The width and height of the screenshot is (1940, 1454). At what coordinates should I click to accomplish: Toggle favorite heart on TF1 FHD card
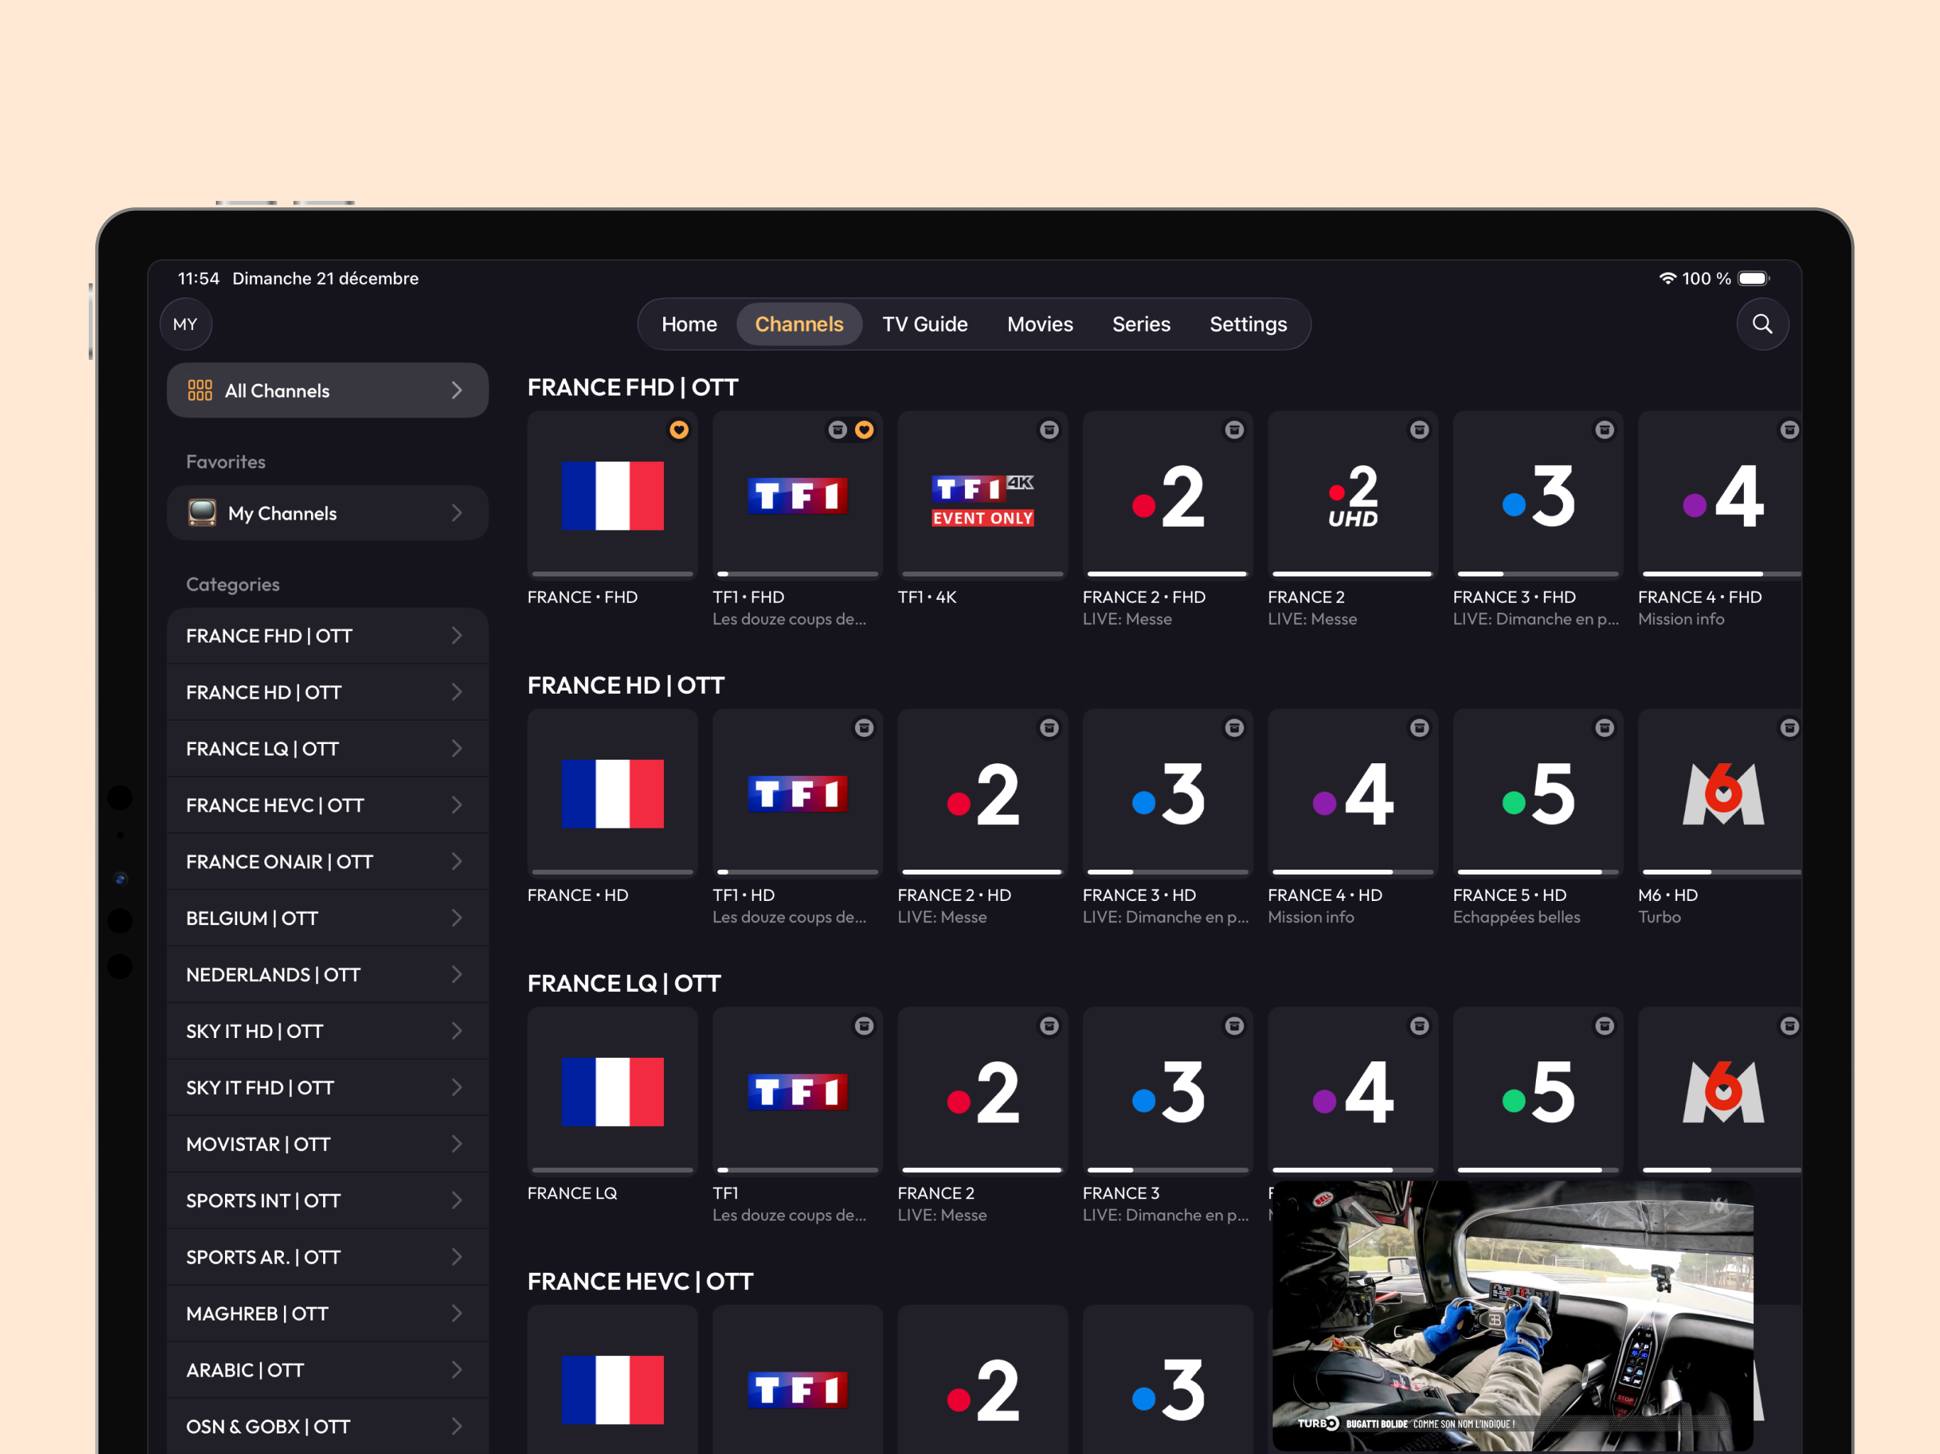[864, 430]
